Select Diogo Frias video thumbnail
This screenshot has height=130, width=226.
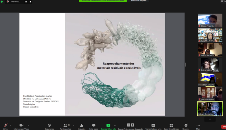(x=210, y=21)
